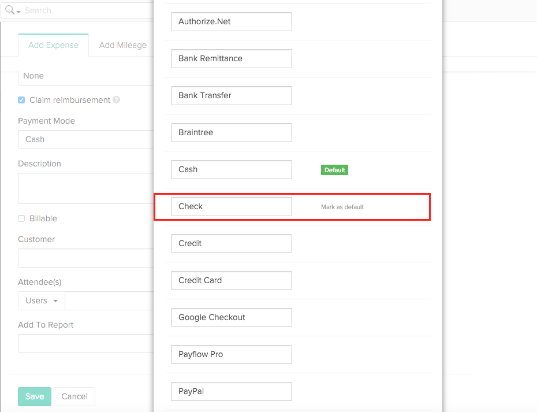Click the search magnifier icon
The width and height of the screenshot is (537, 412).
click(9, 10)
